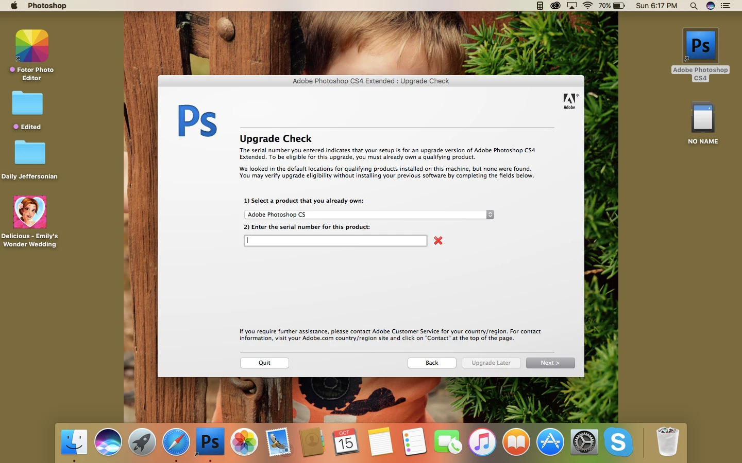Click the Next > button
This screenshot has width=742, height=463.
pos(550,363)
